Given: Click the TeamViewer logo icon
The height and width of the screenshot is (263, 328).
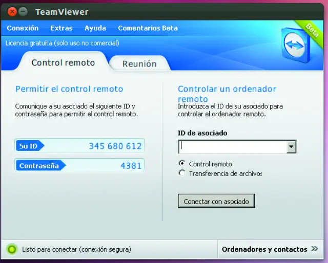Looking at the screenshot, I should pos(296,47).
